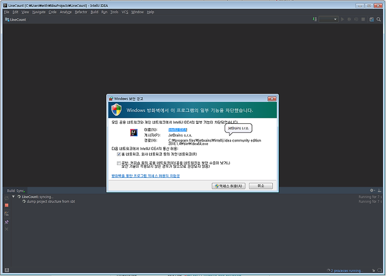Open the Navigate menu
386x276 pixels.
[39, 12]
